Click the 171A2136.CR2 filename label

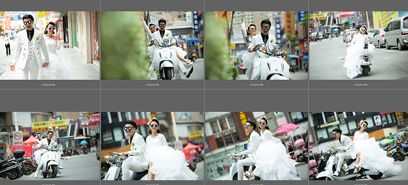tap(48, 85)
